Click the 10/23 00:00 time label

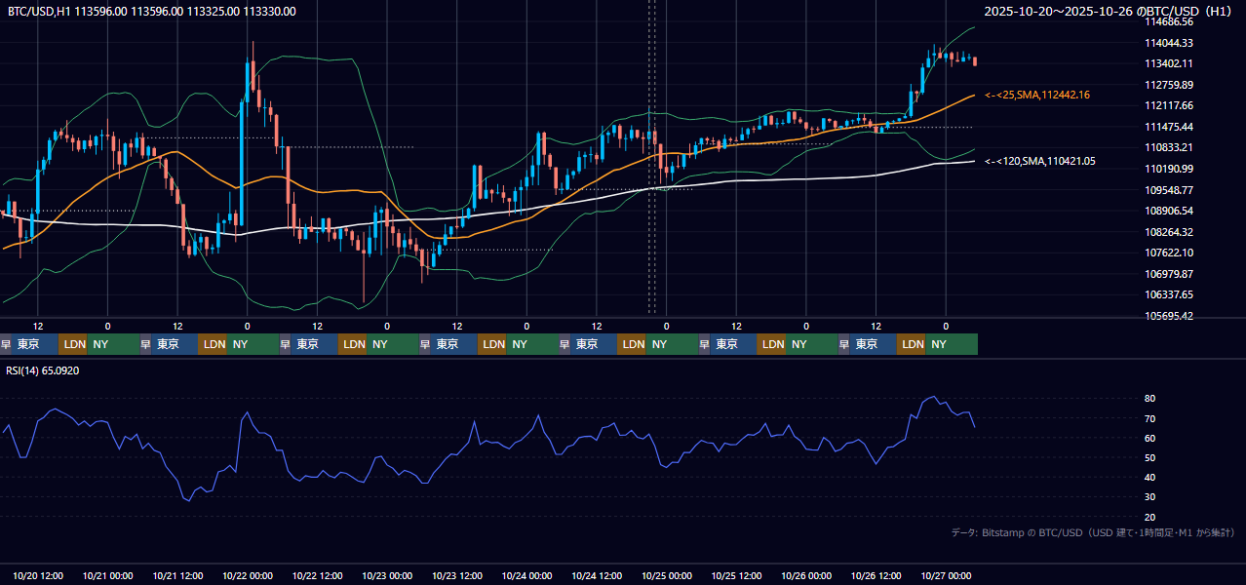387,575
